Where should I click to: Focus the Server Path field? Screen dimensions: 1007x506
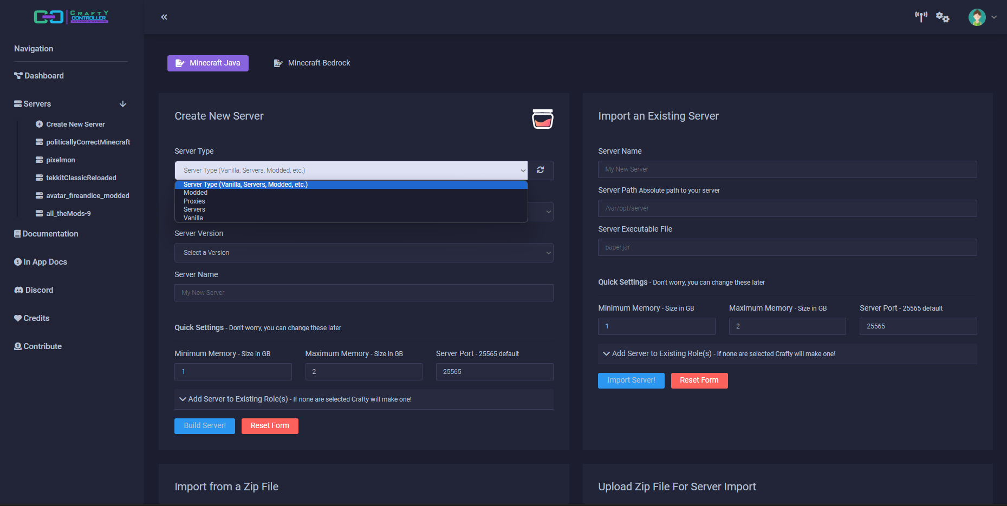788,208
